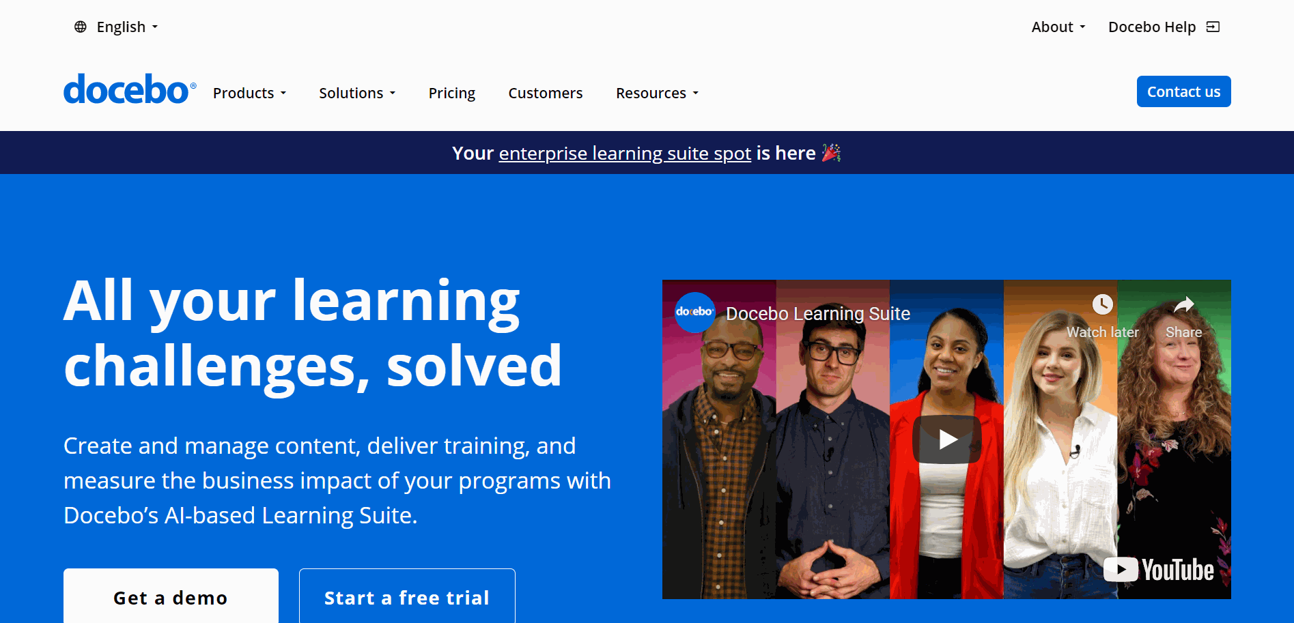Go to the Pricing page
Screen dimensions: 1294x623
tap(451, 93)
